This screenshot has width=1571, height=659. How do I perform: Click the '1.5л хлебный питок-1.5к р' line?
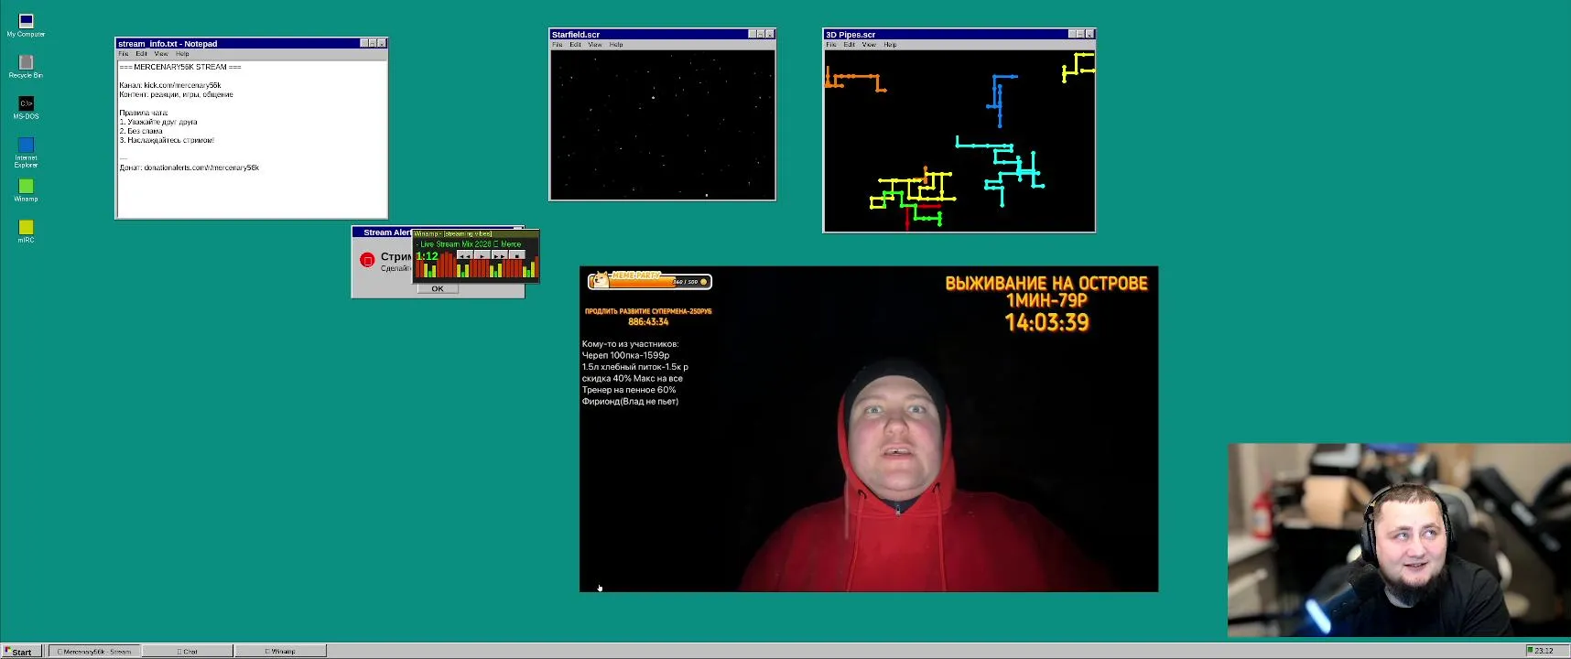click(x=635, y=367)
